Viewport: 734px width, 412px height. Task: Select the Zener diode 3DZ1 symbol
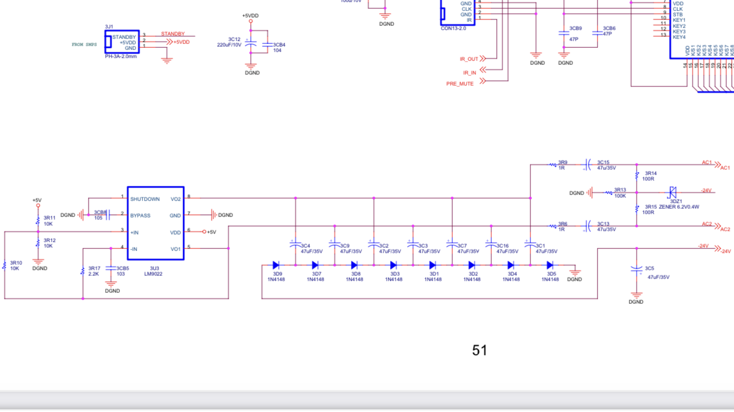[x=672, y=192]
